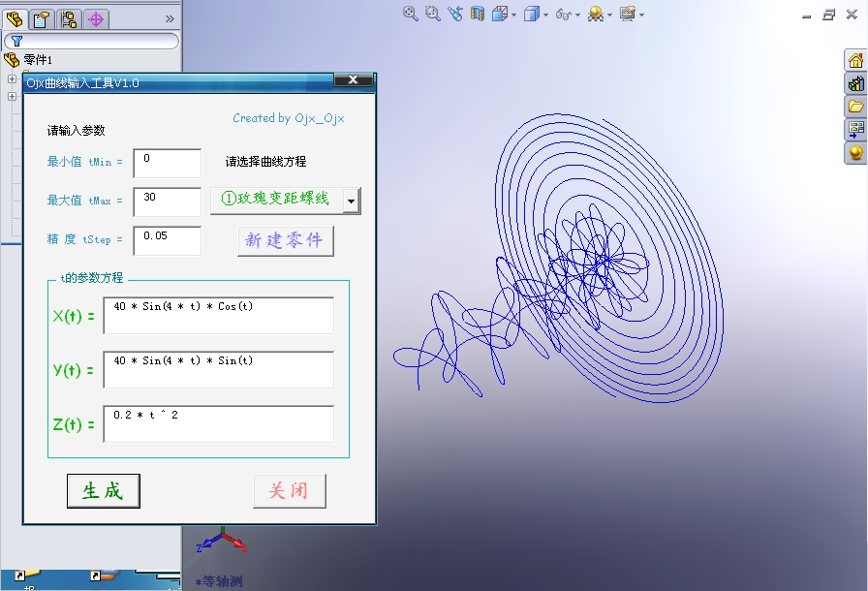The width and height of the screenshot is (868, 591).
Task: Select the 零件1 part in the tree
Action: [38, 60]
